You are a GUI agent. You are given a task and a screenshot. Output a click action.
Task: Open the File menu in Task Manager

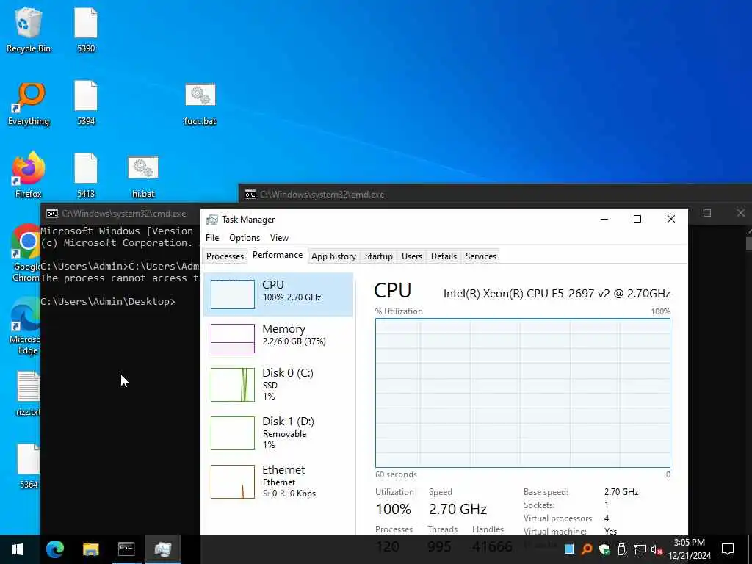coord(212,238)
